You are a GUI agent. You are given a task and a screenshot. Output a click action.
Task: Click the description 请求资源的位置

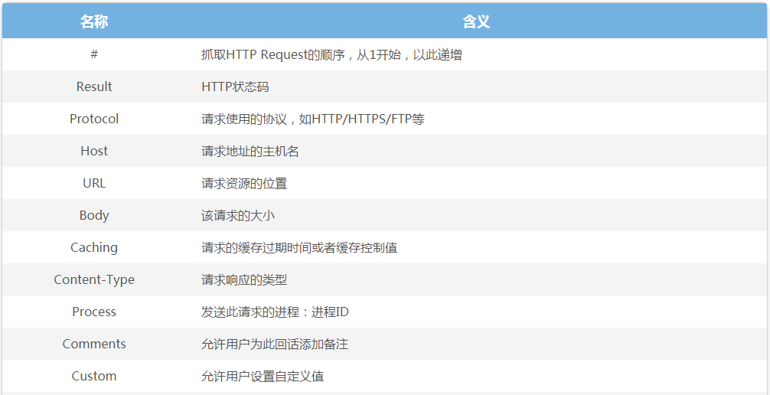click(x=244, y=183)
